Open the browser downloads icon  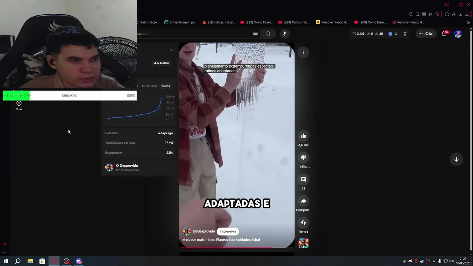460,14
